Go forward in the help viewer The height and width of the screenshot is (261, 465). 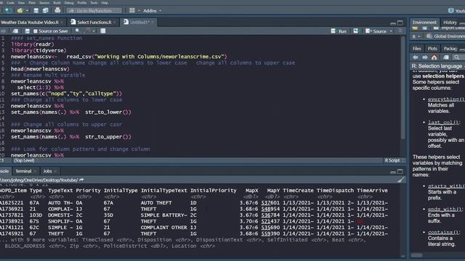pyautogui.click(x=425, y=57)
